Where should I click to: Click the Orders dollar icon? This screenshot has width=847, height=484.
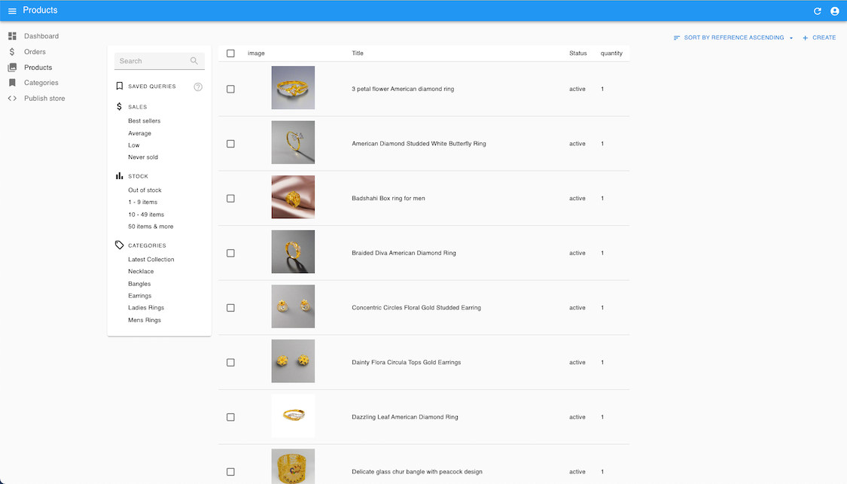coord(12,52)
